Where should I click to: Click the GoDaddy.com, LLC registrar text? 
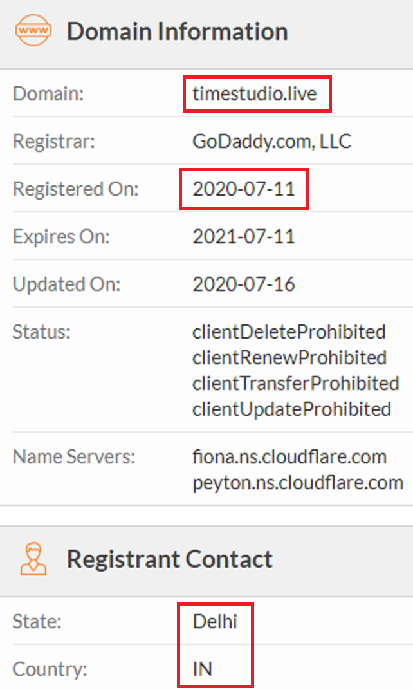click(x=271, y=141)
